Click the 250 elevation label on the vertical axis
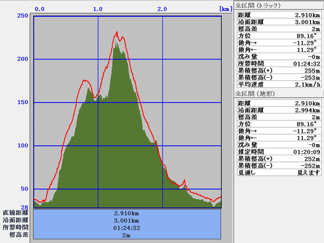Image resolution: width=324 pixels, height=243 pixels. click(23, 16)
